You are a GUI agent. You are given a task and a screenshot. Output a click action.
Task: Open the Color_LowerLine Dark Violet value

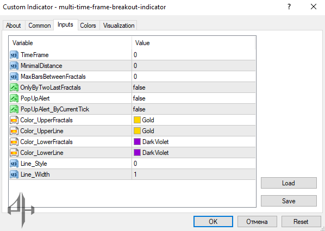click(x=193, y=153)
